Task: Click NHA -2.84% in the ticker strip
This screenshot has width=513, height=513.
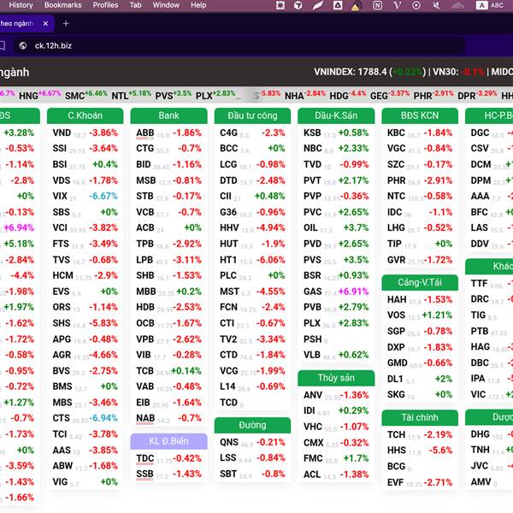Action: [305, 95]
